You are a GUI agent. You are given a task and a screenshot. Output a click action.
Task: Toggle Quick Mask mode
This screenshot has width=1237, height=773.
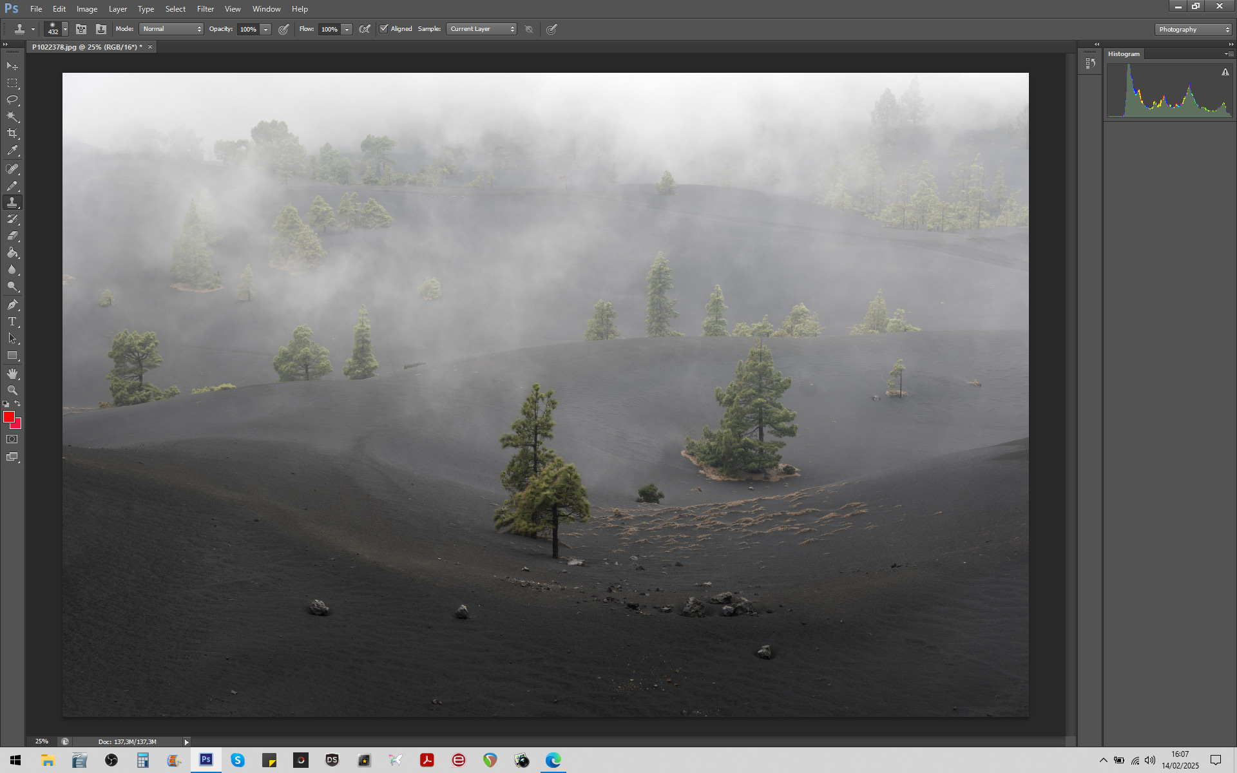[x=12, y=439]
